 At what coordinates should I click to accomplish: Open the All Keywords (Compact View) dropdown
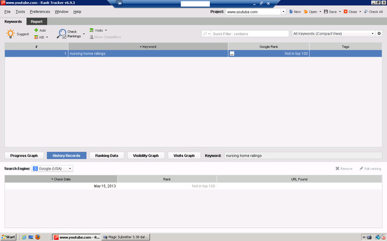pos(333,33)
